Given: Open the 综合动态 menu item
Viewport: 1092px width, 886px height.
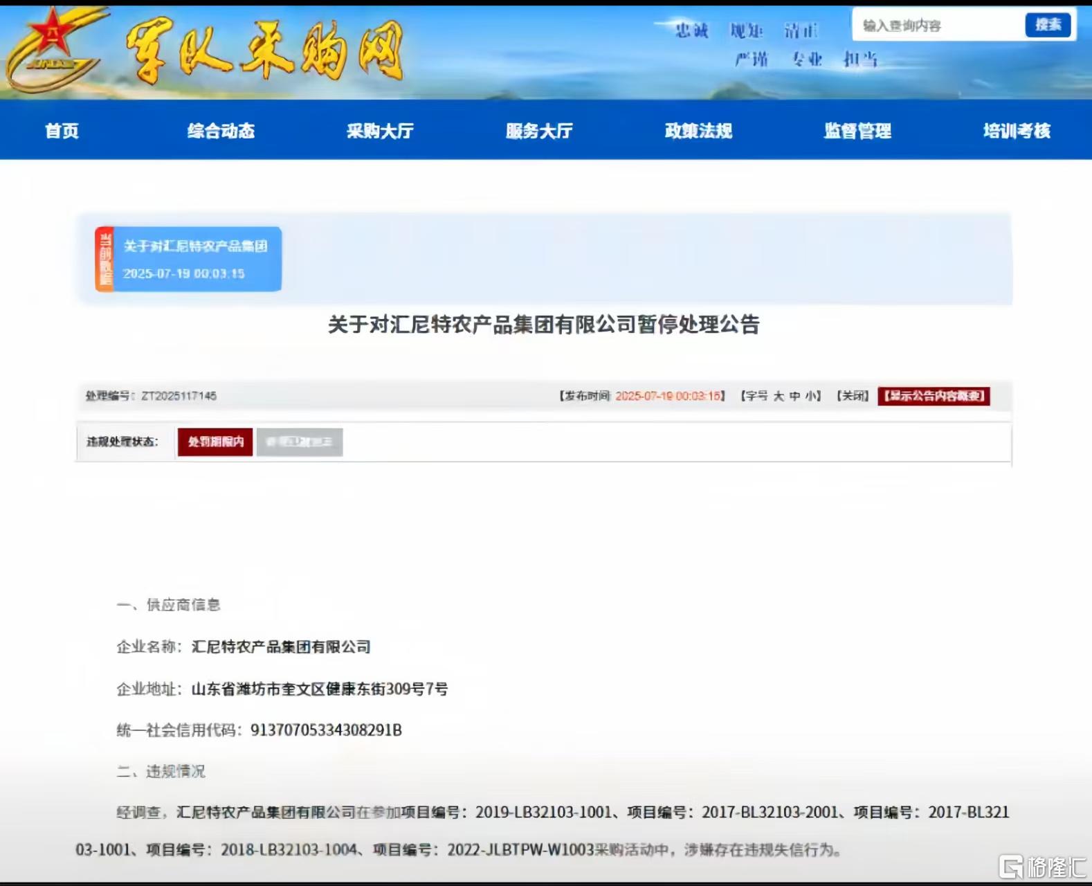Looking at the screenshot, I should coord(221,131).
